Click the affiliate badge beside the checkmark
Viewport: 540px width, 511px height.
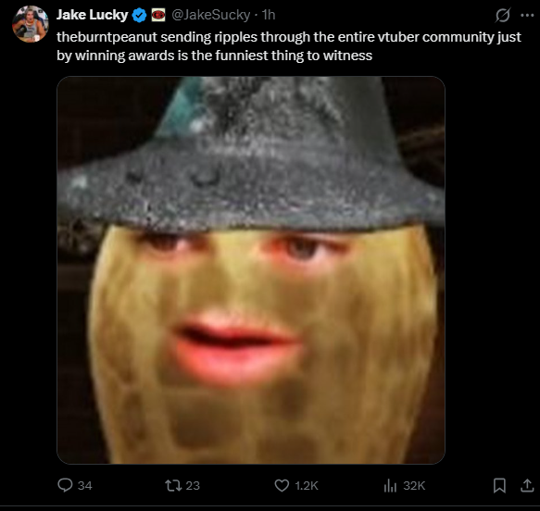[158, 15]
